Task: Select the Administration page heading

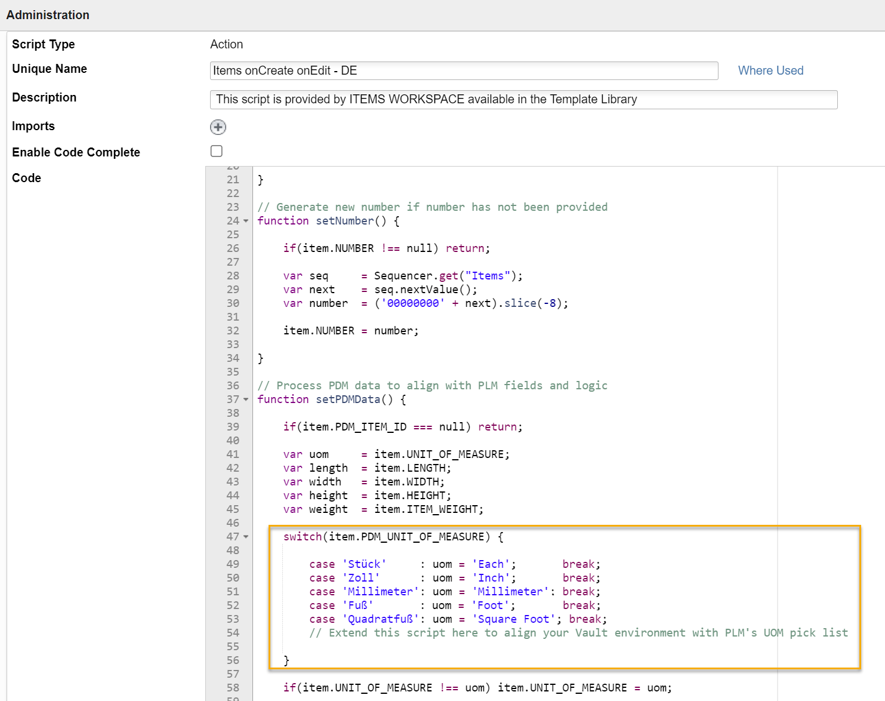Action: point(48,14)
